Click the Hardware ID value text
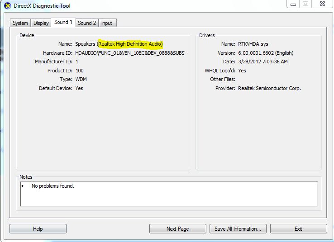Image resolution: width=334 pixels, height=242 pixels. pyautogui.click(x=130, y=53)
